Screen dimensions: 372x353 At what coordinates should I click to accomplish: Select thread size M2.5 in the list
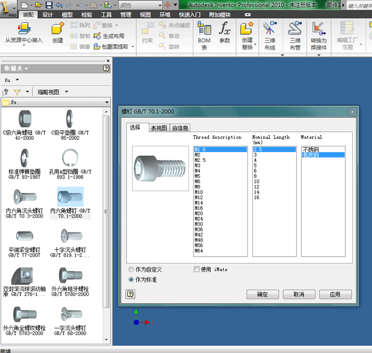click(220, 160)
